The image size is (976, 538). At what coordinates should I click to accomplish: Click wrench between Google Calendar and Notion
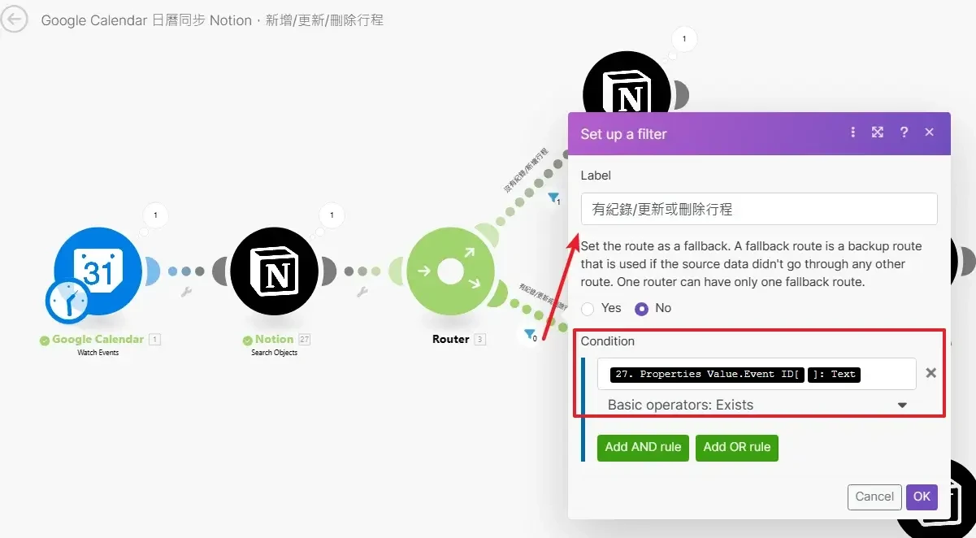pyautogui.click(x=185, y=292)
